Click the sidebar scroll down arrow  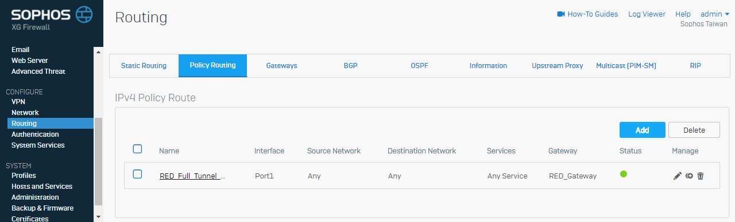pos(98,216)
